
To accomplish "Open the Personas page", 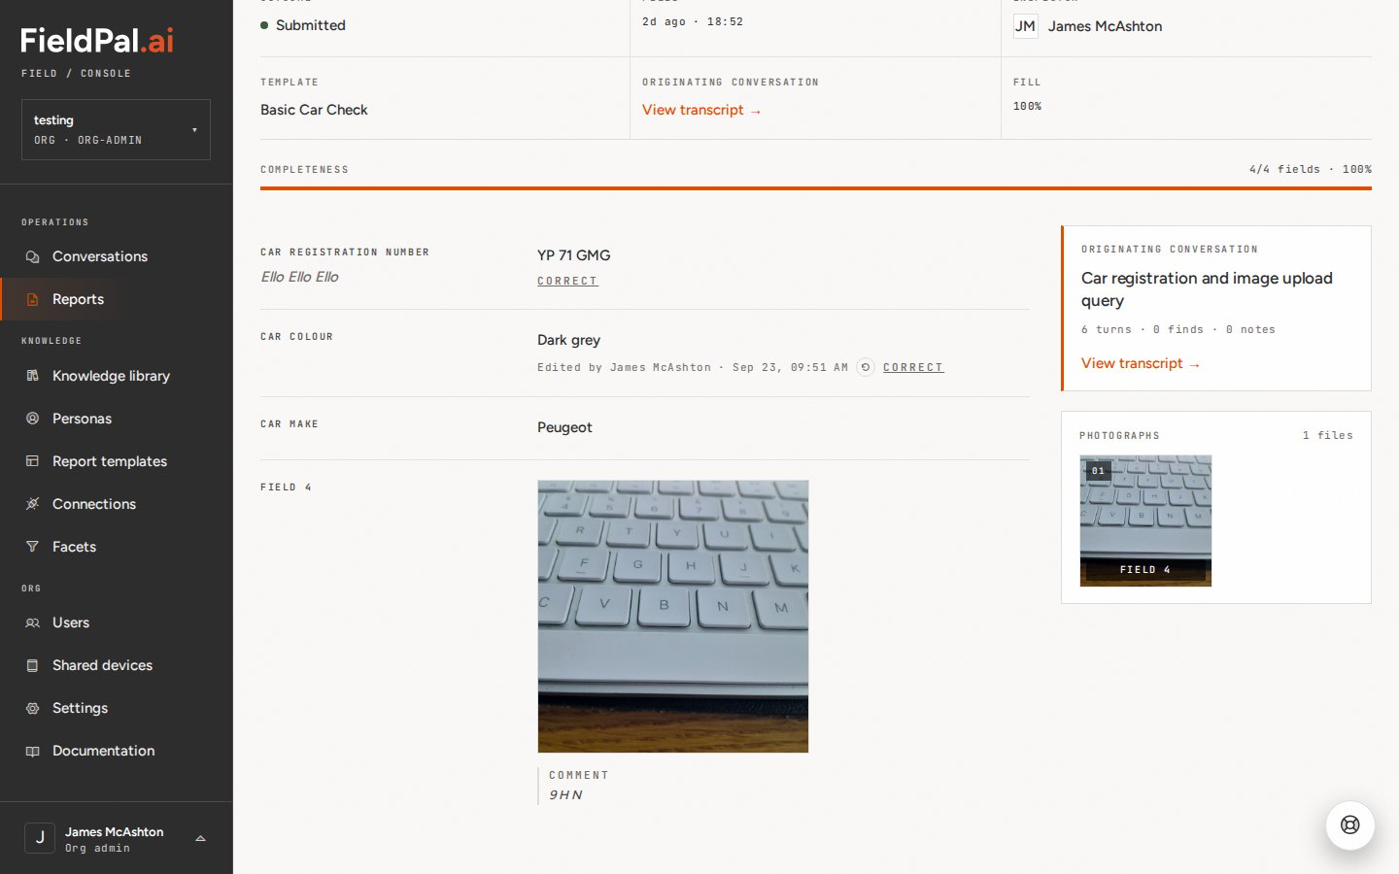I will pos(117,419).
